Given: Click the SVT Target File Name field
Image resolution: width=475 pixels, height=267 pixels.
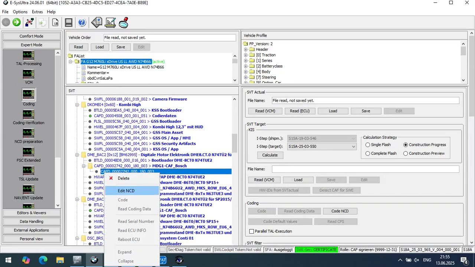Looking at the screenshot, I should (366, 169).
